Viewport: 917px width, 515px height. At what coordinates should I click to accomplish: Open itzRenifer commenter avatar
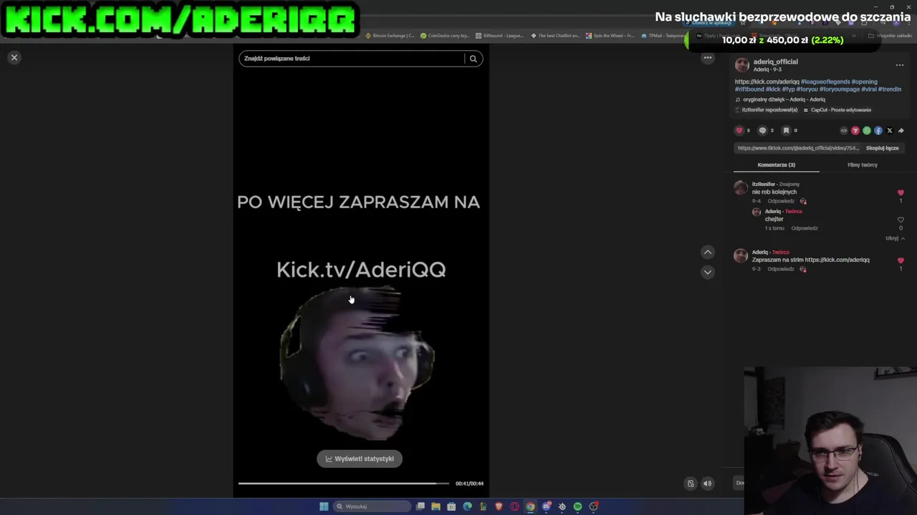tap(741, 188)
